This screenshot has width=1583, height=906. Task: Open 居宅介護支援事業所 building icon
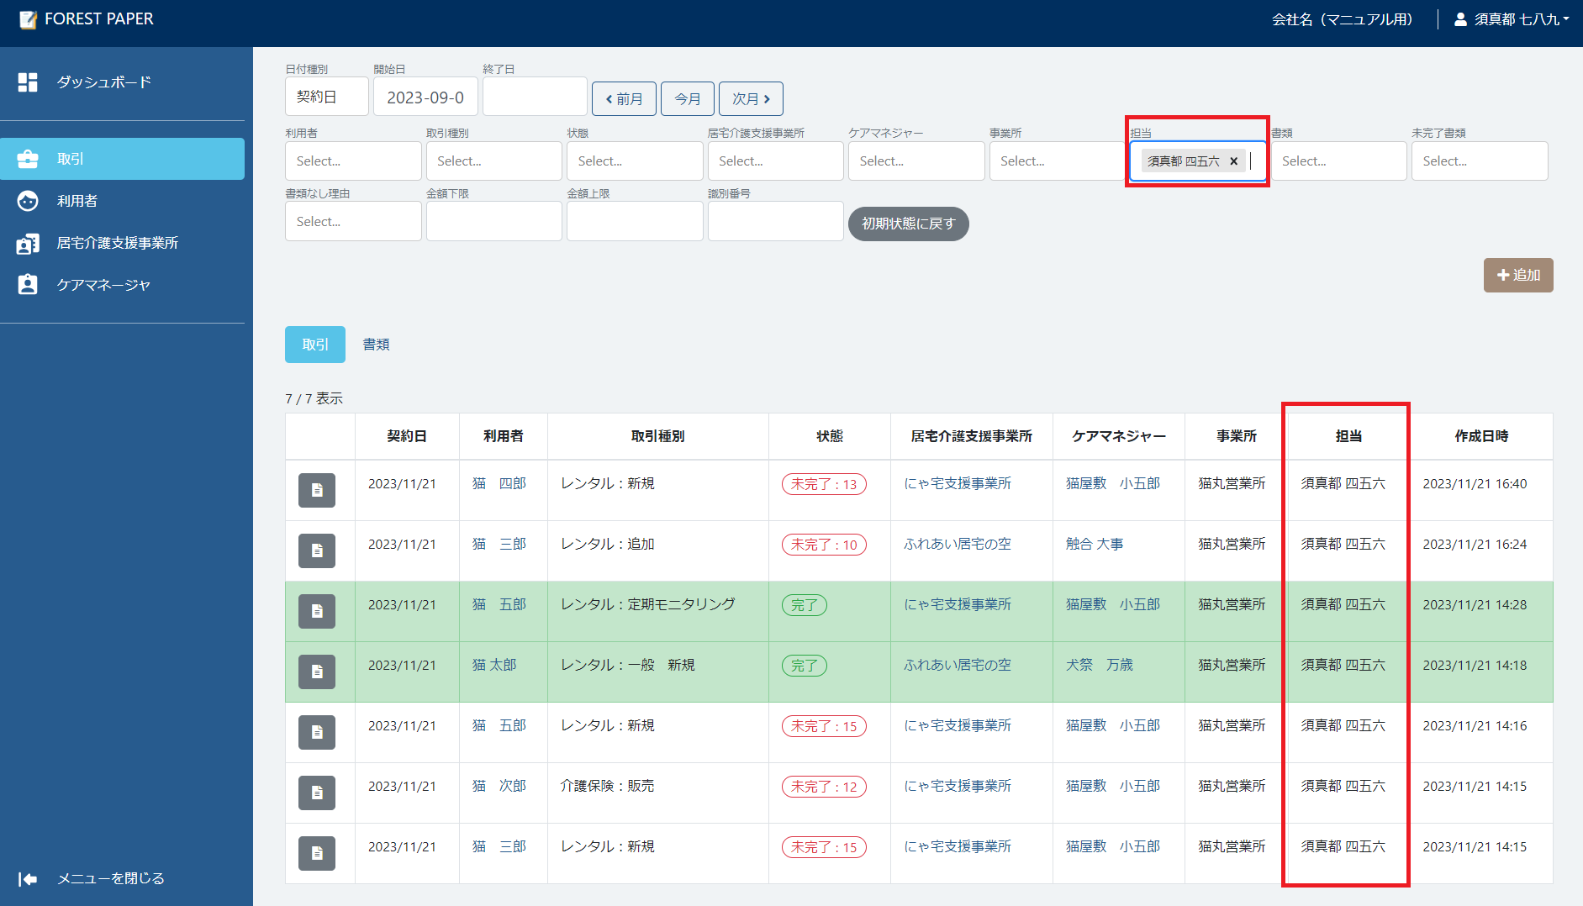(x=28, y=244)
